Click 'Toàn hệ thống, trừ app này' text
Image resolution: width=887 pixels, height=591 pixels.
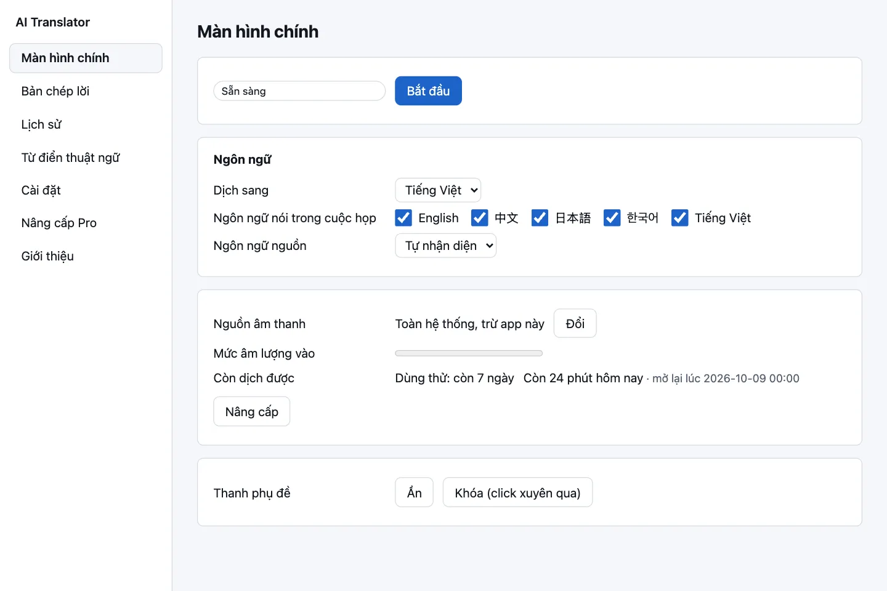[470, 324]
